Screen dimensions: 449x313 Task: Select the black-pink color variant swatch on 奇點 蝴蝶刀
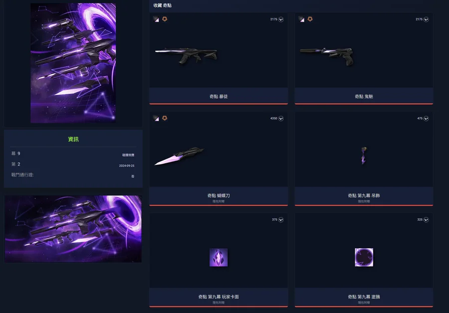pos(156,118)
